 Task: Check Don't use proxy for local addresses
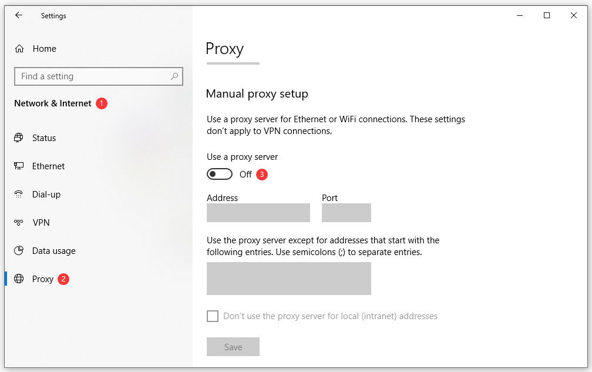[x=213, y=316]
